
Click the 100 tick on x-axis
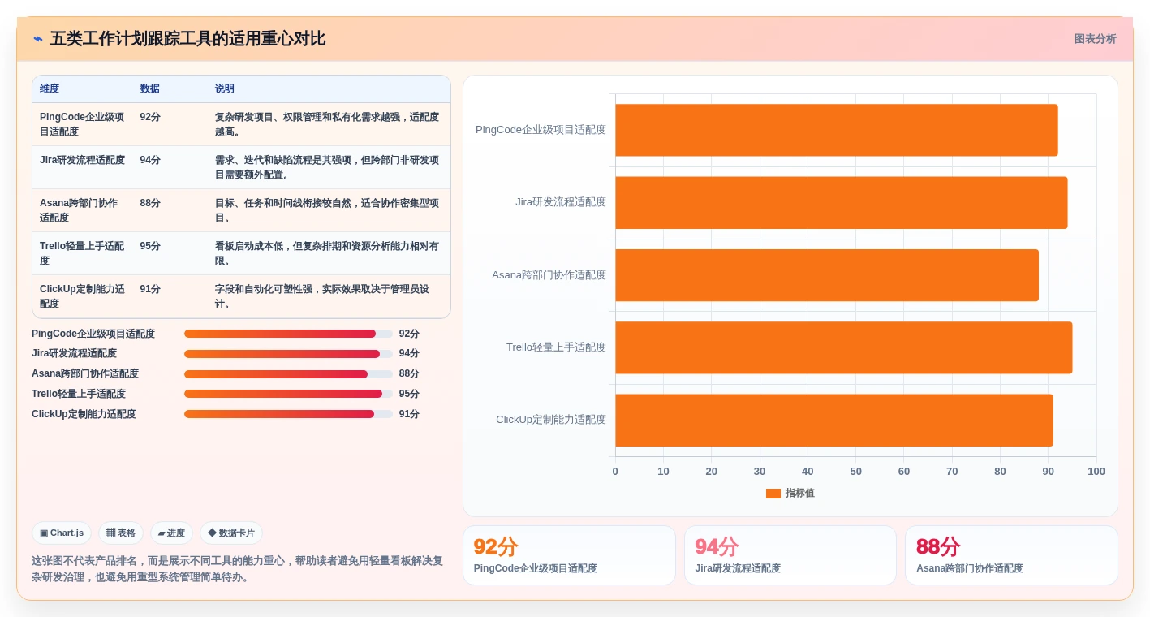pos(1096,472)
